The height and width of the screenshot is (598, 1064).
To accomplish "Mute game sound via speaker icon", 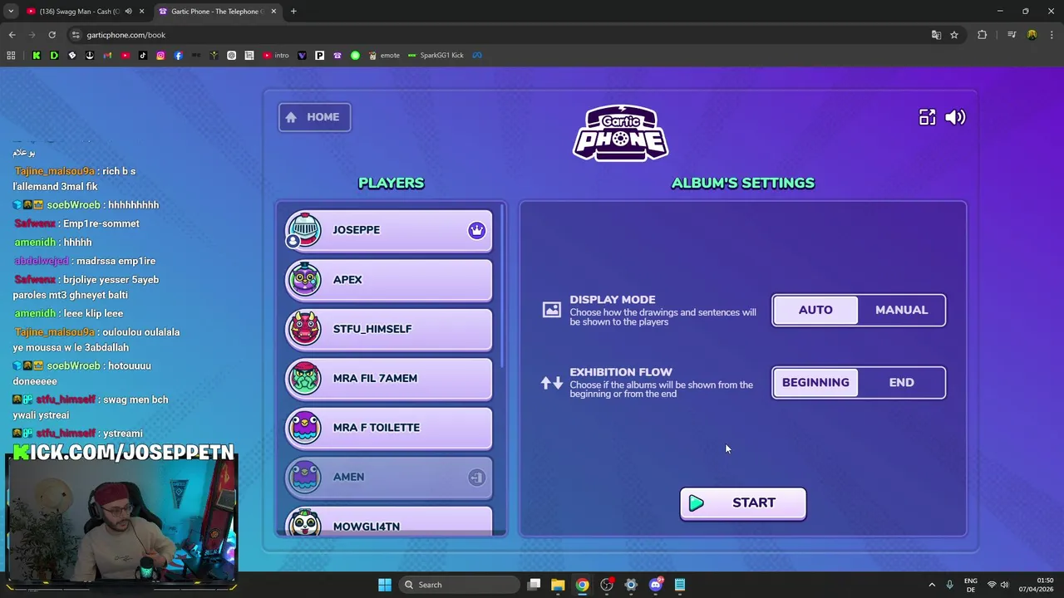I will pos(955,117).
